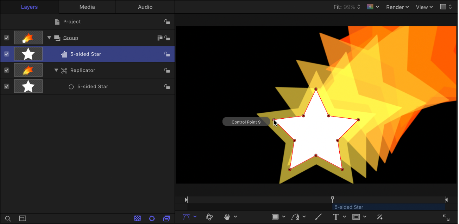Viewport: 459px width, 224px height.
Task: Select the Bezier pen tool
Action: click(x=296, y=217)
